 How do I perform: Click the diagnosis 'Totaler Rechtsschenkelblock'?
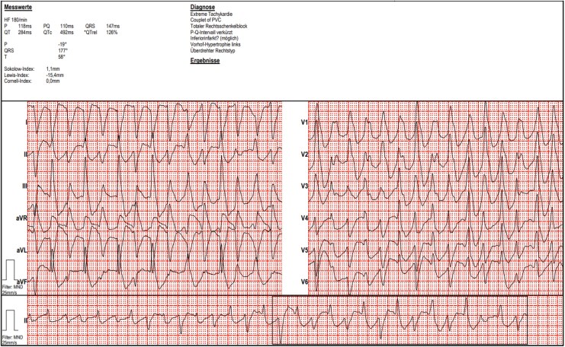point(219,26)
